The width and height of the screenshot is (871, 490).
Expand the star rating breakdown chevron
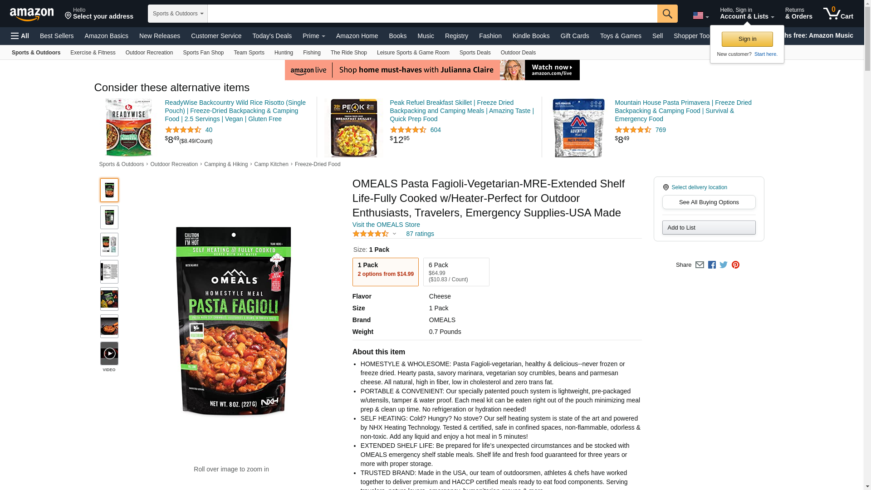coord(394,234)
